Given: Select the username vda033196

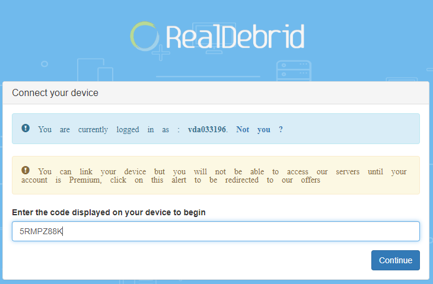Looking at the screenshot, I should (x=207, y=129).
